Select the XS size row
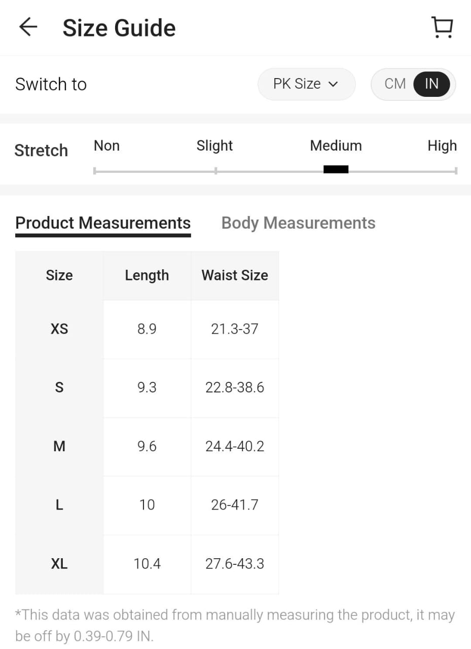The height and width of the screenshot is (649, 471). click(x=59, y=329)
